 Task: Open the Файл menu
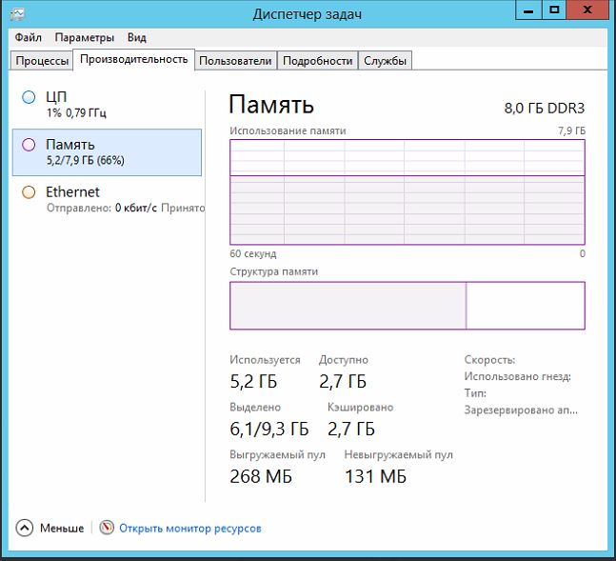click(29, 37)
